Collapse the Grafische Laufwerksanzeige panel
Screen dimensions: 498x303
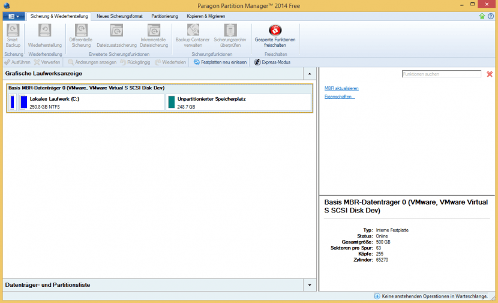(x=310, y=74)
